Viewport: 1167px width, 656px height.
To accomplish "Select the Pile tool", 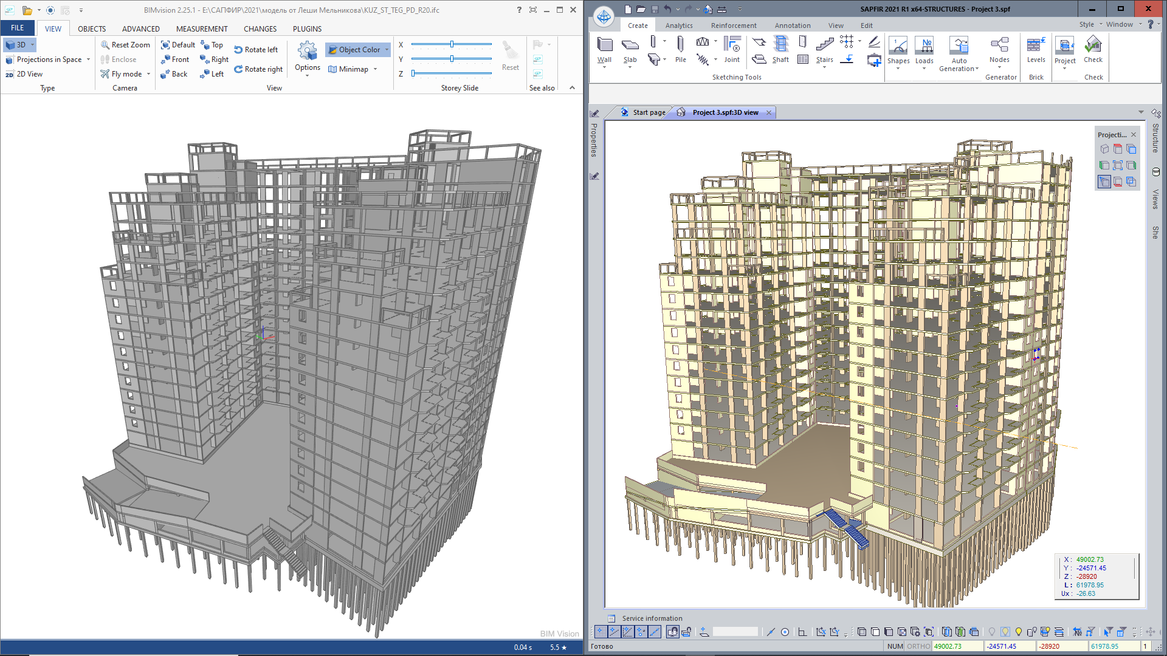I will point(680,49).
